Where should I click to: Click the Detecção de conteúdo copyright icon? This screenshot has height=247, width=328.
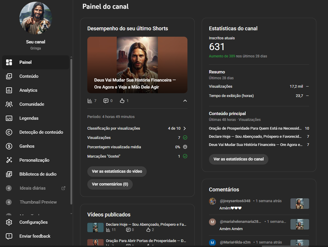(9, 132)
